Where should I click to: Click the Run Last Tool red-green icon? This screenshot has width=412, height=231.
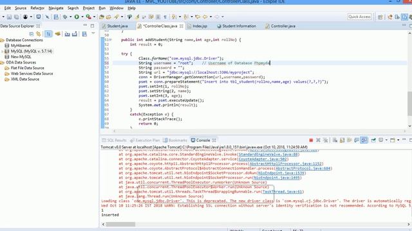tap(89, 17)
